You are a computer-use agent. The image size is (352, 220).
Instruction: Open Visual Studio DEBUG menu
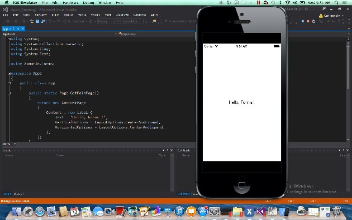(x=69, y=15)
